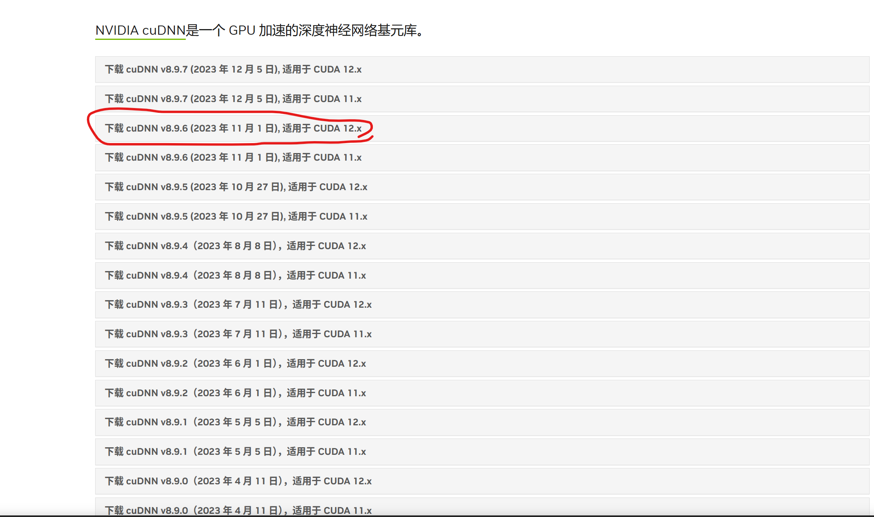This screenshot has height=517, width=874.
Task: Open cuDNN v8.9.5 CUDA 11.x downloads
Action: point(236,216)
